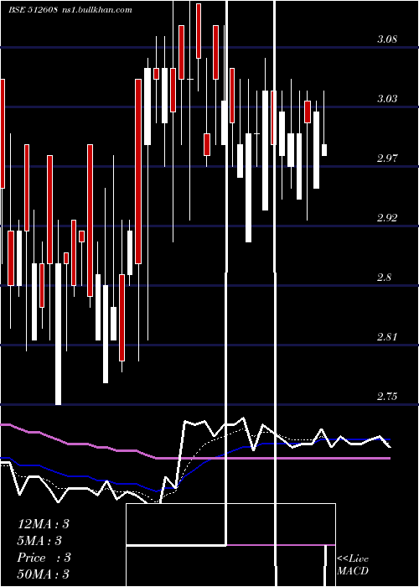Click the ns1.bullkhan.com watermark text

[x=97, y=10]
